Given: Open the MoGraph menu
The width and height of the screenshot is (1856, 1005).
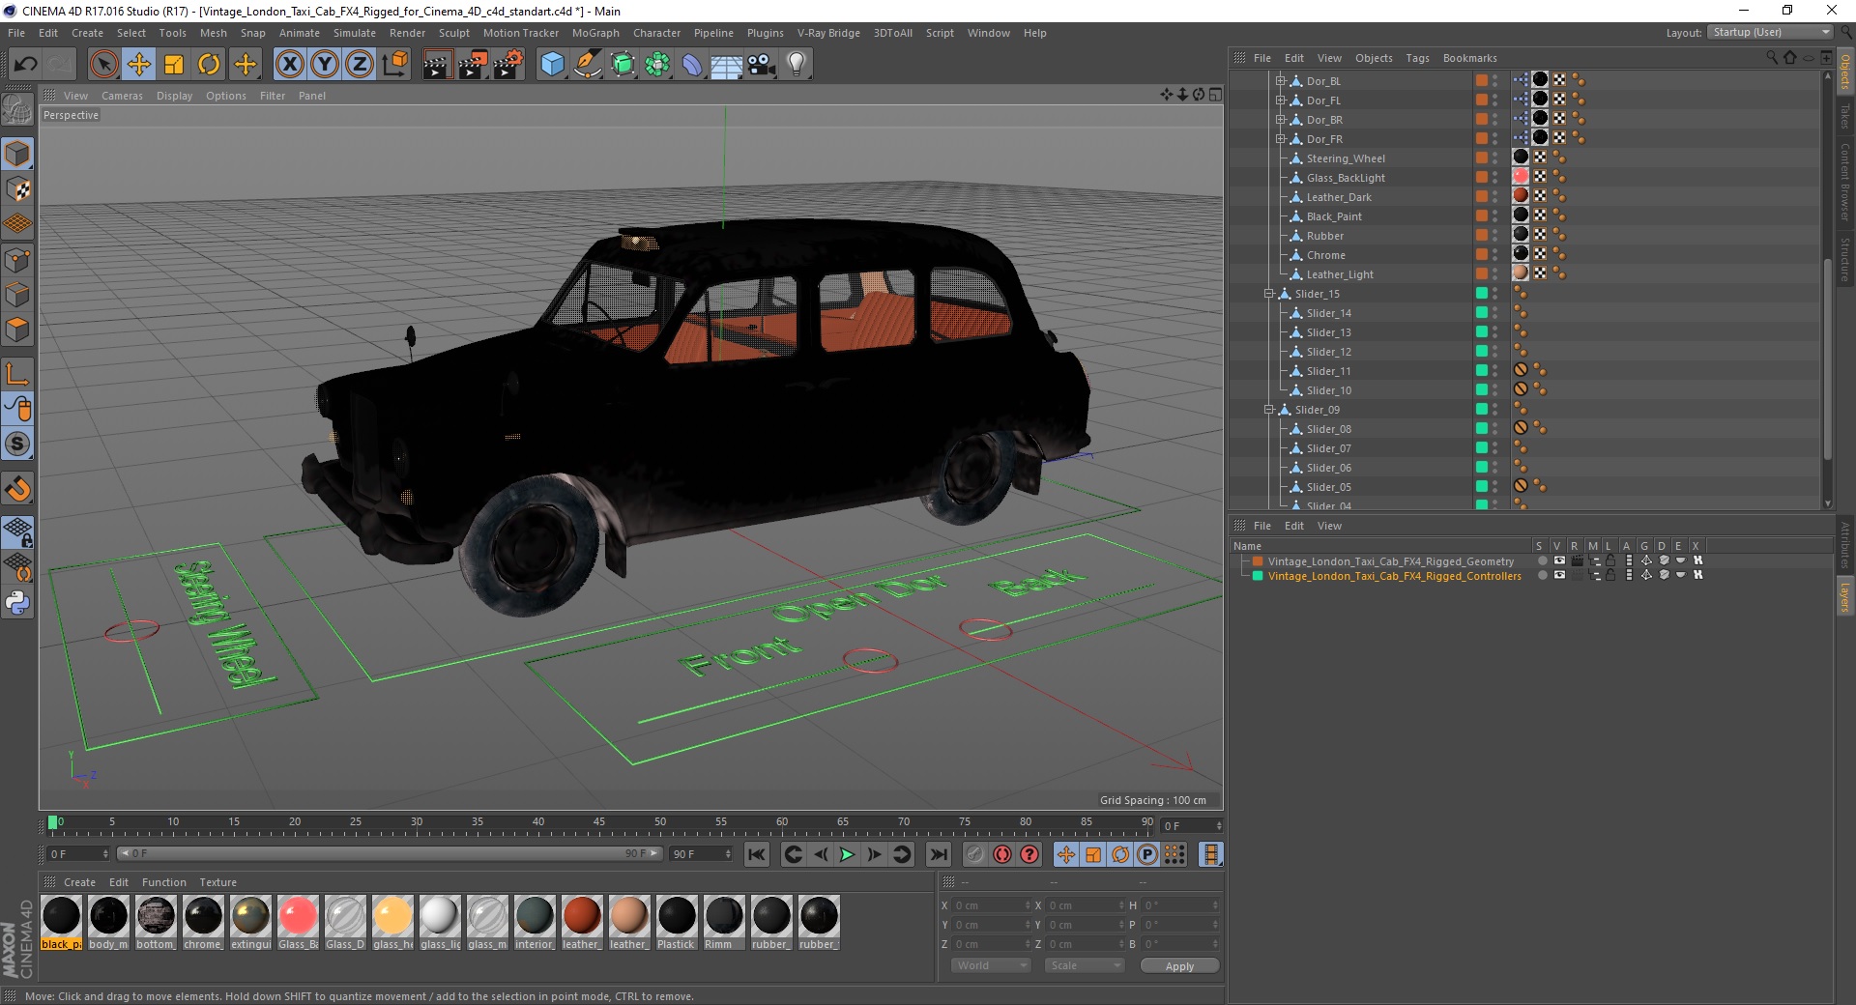Looking at the screenshot, I should 595,33.
